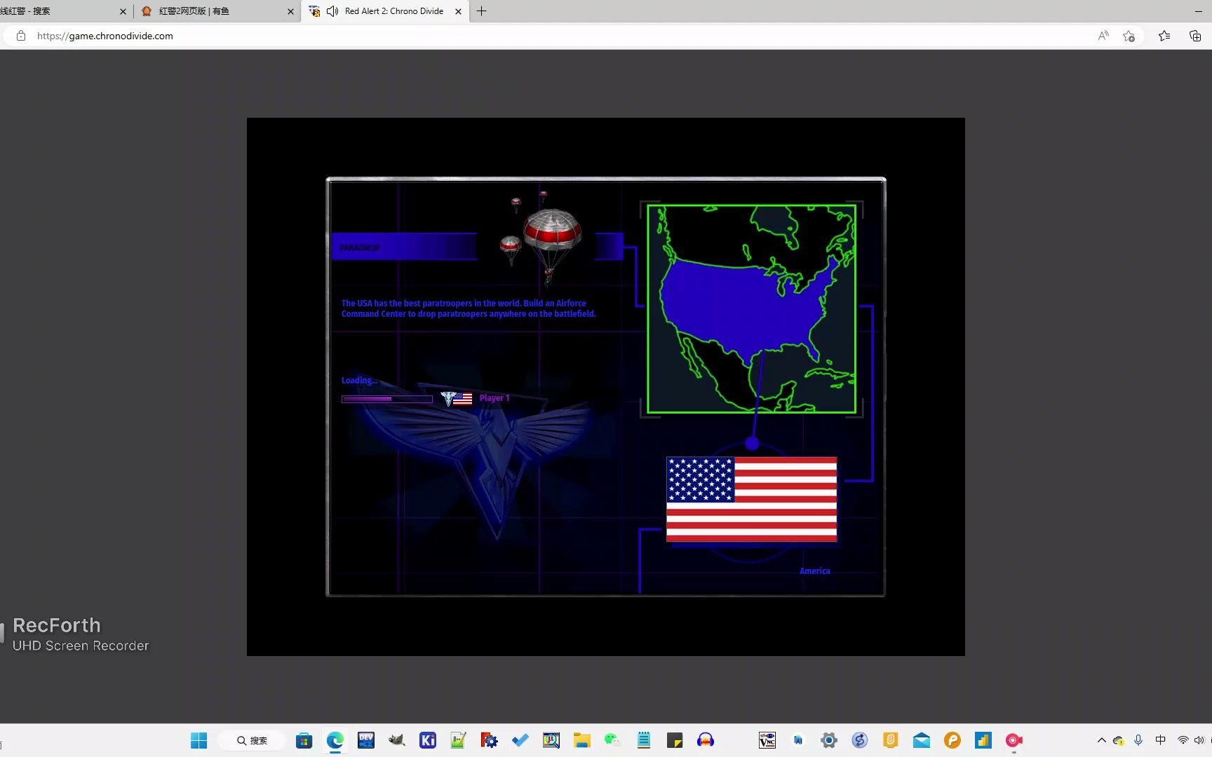Open the Favorites list toolbar icon
The width and height of the screenshot is (1212, 757).
[x=1164, y=36]
